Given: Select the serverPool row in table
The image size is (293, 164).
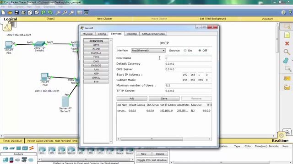Looking at the screenshot, I should click(x=164, y=111).
